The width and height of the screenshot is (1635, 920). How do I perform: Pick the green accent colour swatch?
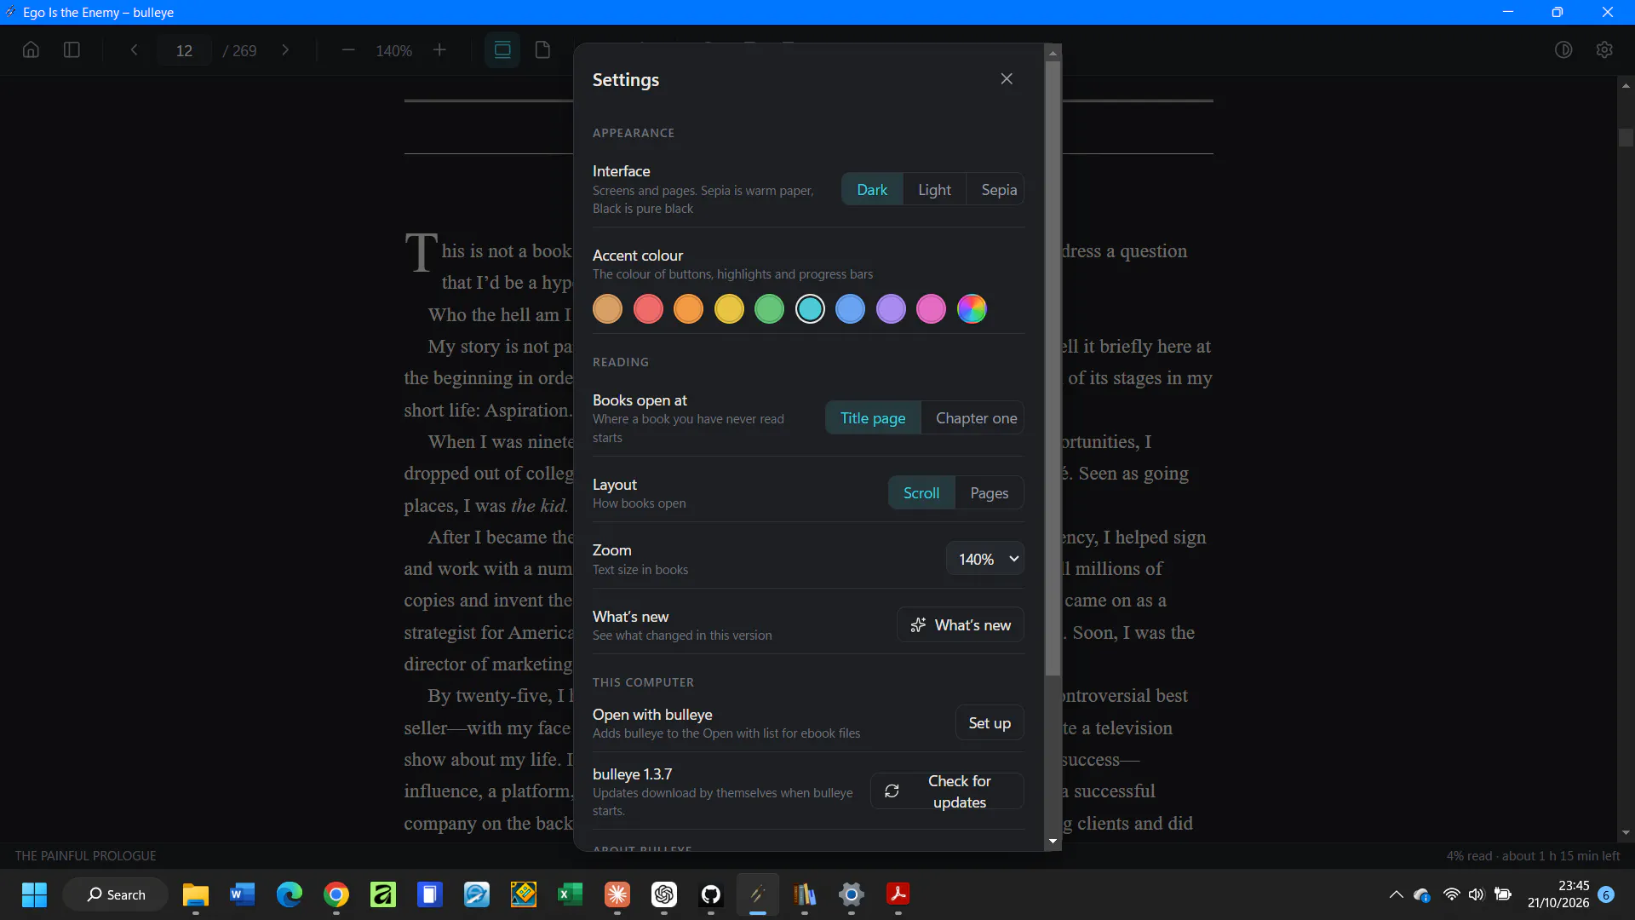pyautogui.click(x=769, y=309)
